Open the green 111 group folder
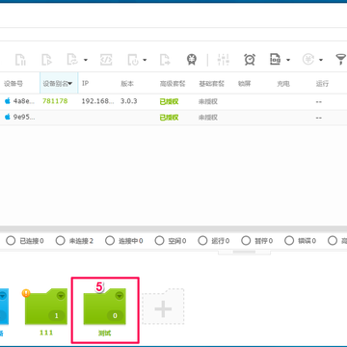 (x=46, y=307)
